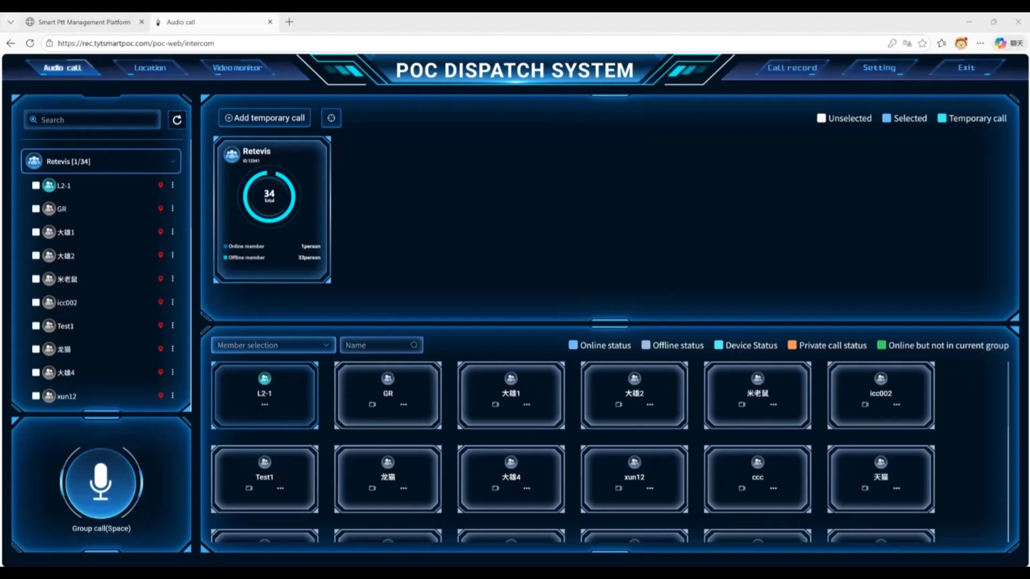Screen dimensions: 1030x579
Task: Open the Audio call tab
Action: (x=62, y=68)
